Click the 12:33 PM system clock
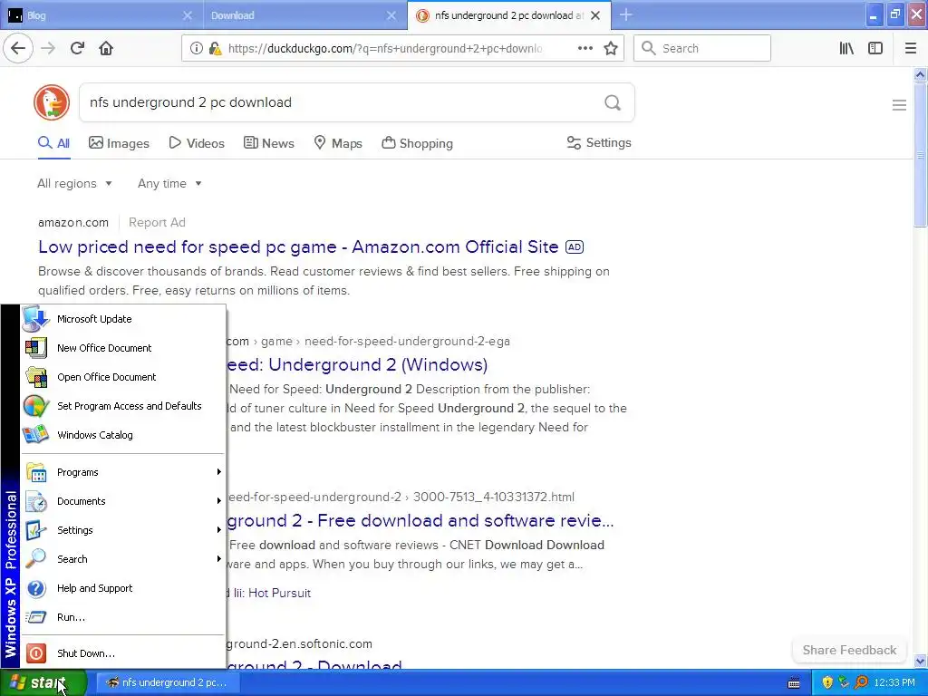This screenshot has height=696, width=928. (x=894, y=682)
